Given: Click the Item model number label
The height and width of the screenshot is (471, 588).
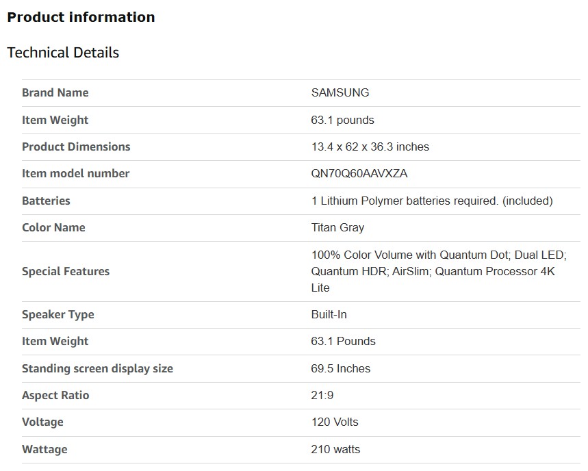Looking at the screenshot, I should [75, 173].
